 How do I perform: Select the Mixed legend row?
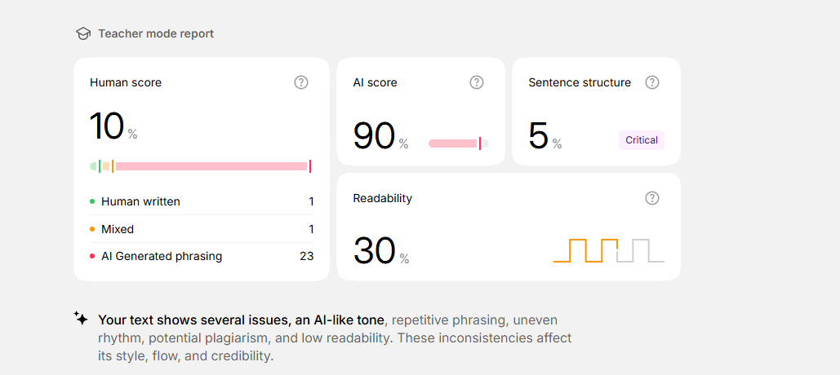click(x=201, y=229)
